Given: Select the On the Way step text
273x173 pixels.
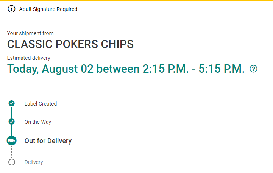Looking at the screenshot, I should pos(38,122).
